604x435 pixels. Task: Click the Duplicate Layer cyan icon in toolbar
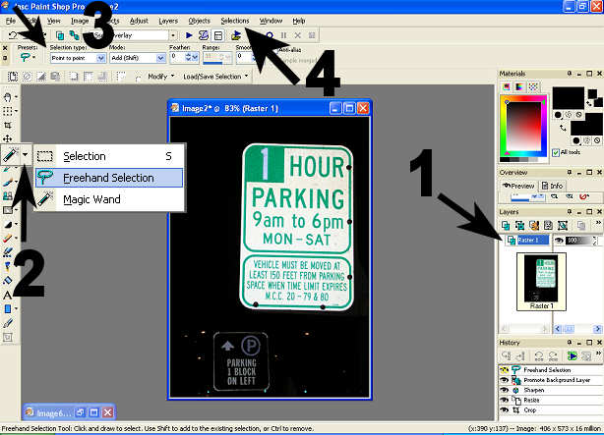pos(60,35)
